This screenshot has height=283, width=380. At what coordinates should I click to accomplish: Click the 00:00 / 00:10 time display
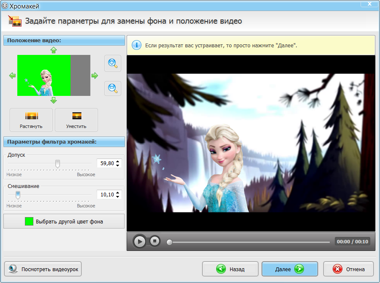coord(353,242)
